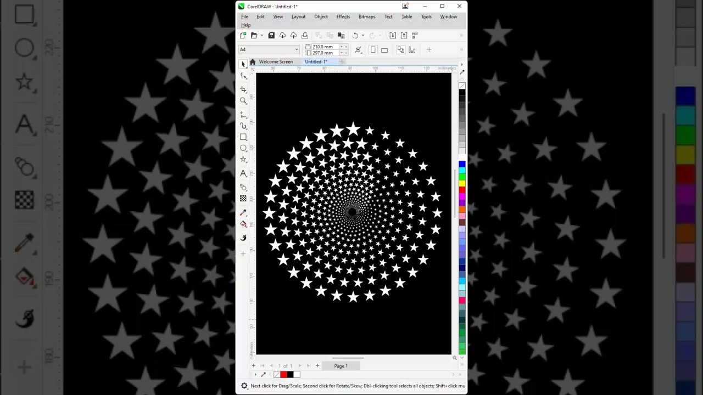Click the Print icon in the toolbar
Image resolution: width=703 pixels, height=395 pixels.
click(305, 36)
